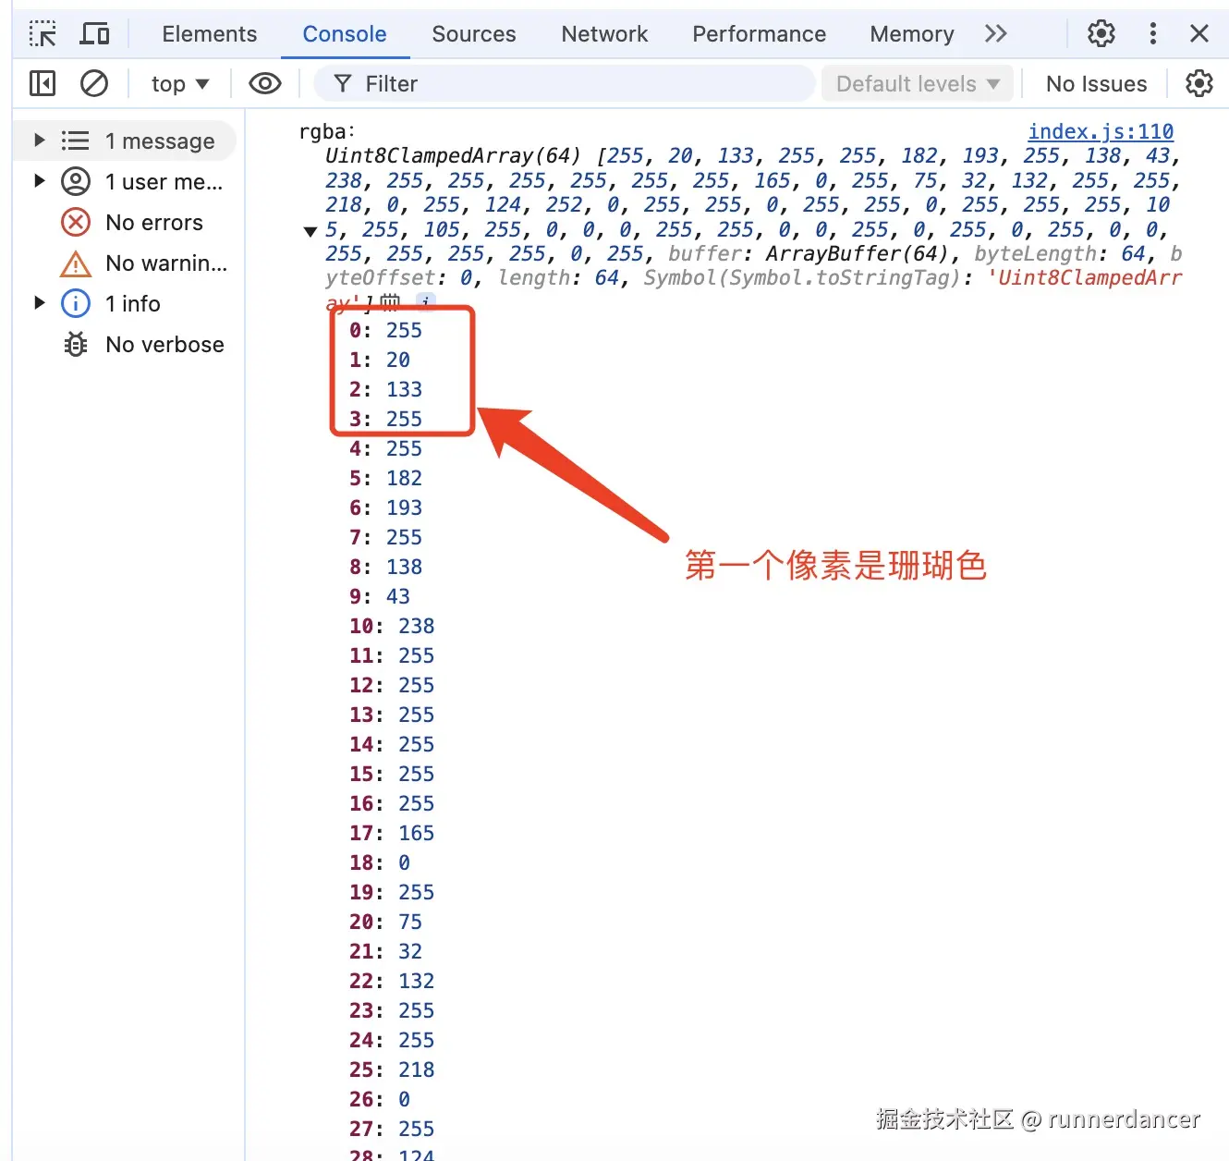Open the Network tab
The height and width of the screenshot is (1161, 1229).
(604, 34)
